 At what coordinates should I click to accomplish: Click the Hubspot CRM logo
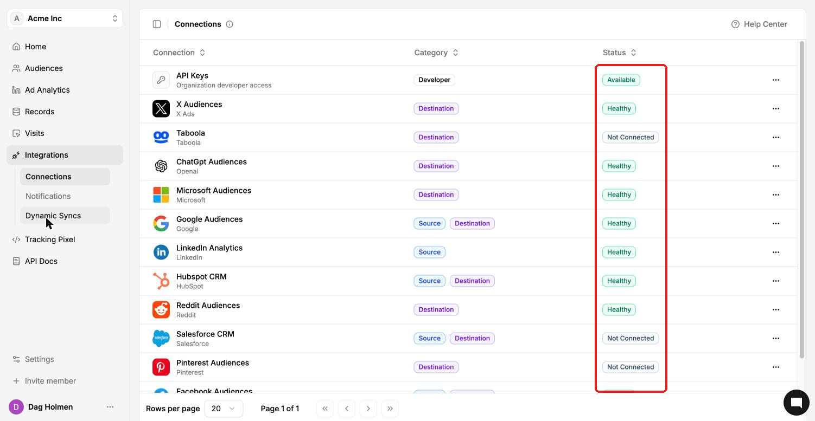click(161, 281)
